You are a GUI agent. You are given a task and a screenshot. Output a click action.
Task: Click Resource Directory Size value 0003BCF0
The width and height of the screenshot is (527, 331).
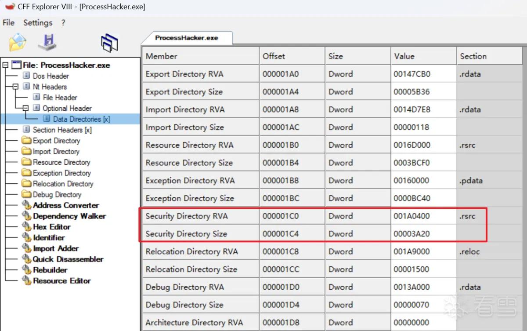(424, 163)
